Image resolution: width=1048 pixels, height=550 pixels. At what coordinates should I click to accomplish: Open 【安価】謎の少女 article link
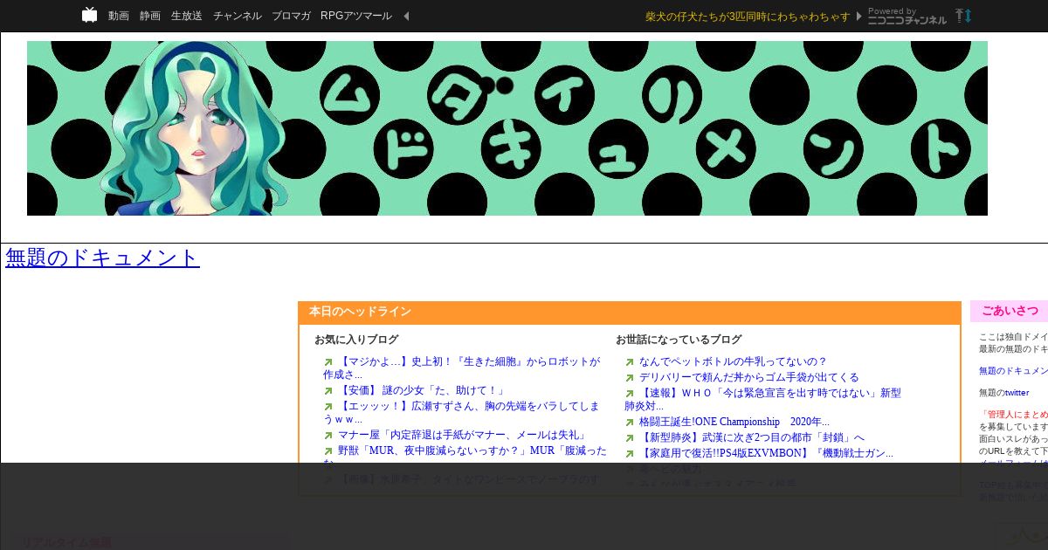point(422,390)
